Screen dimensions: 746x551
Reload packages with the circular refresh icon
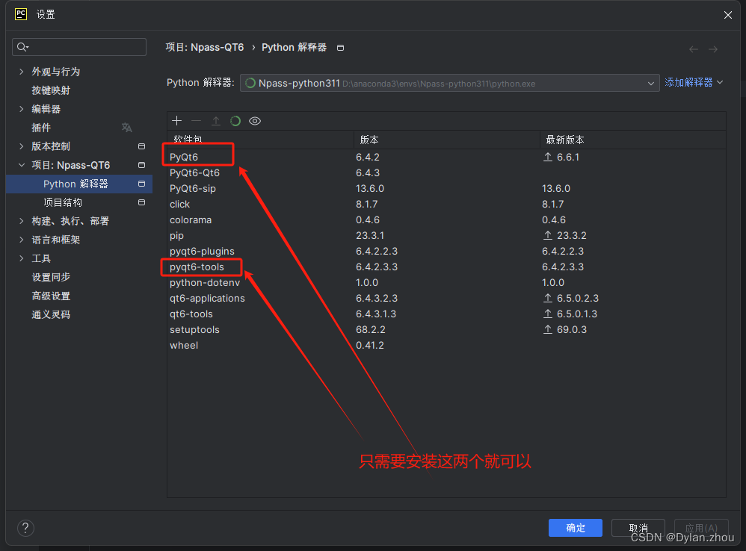[x=235, y=120]
